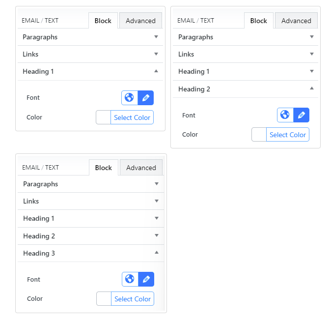Open the Advanced tab in the top-left panel

click(x=140, y=21)
